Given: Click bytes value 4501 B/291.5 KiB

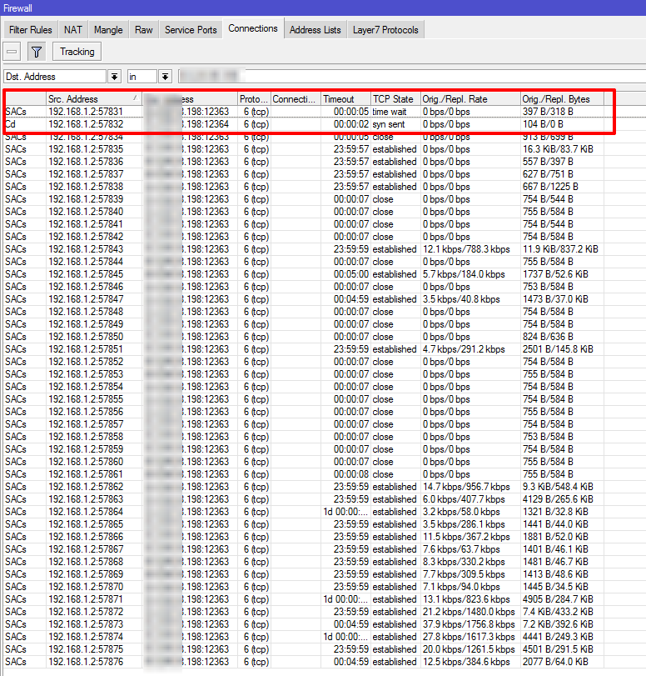Looking at the screenshot, I should pyautogui.click(x=558, y=649).
